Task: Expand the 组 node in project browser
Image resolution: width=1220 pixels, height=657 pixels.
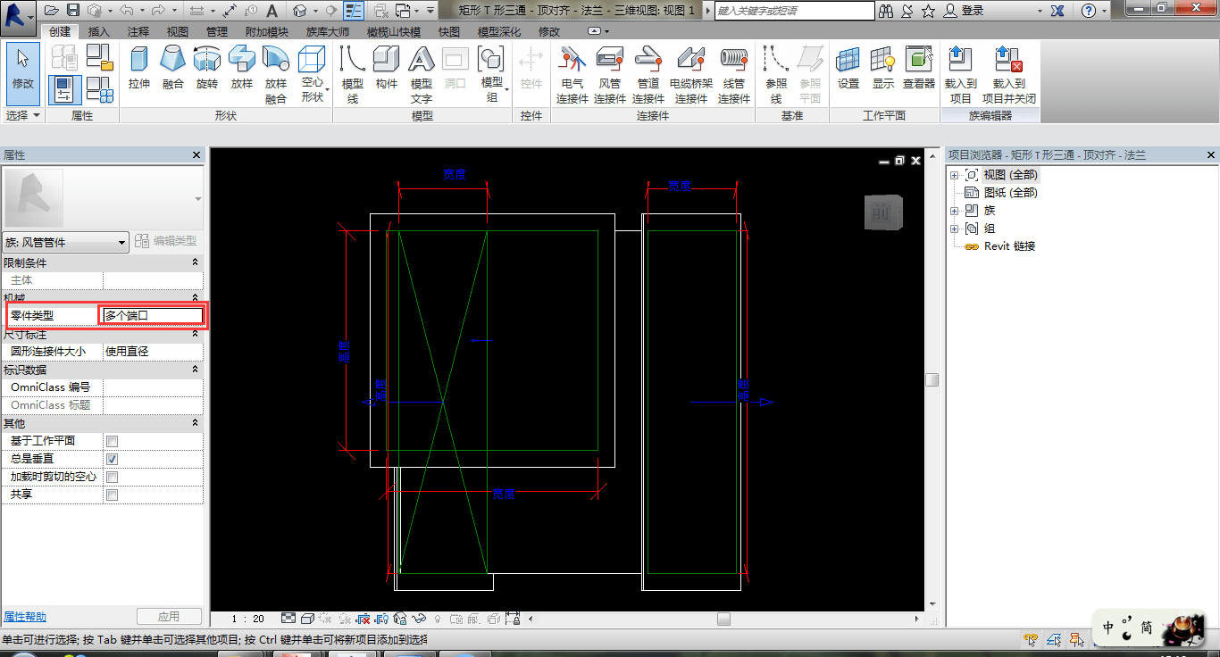Action: tap(955, 229)
